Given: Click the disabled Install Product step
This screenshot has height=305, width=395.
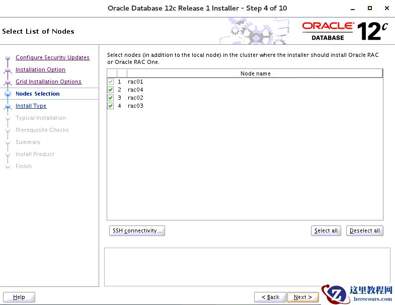Looking at the screenshot, I should (x=35, y=155).
